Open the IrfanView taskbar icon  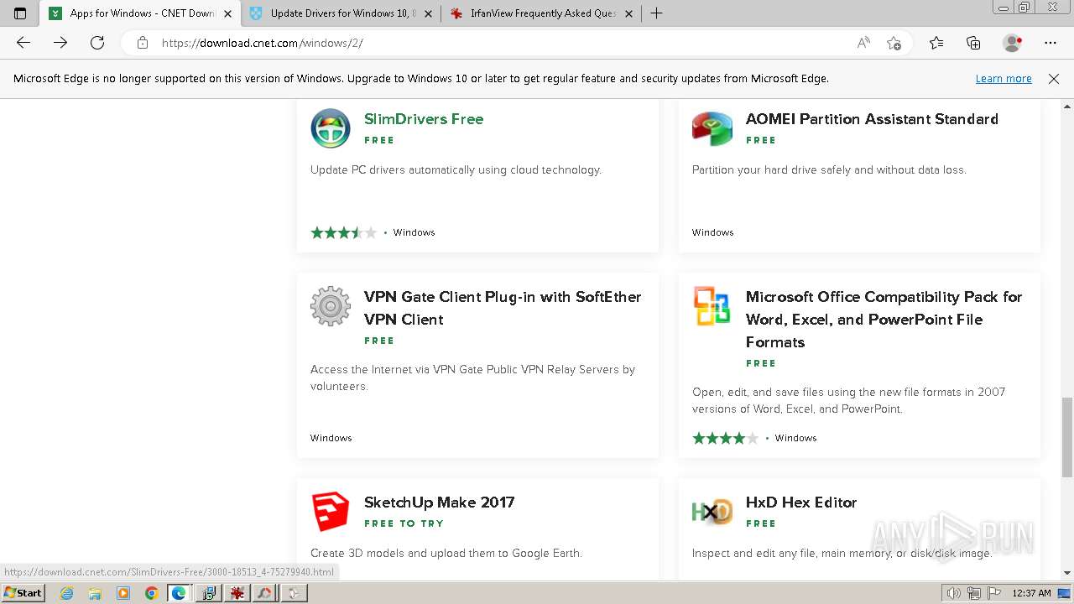tap(237, 593)
